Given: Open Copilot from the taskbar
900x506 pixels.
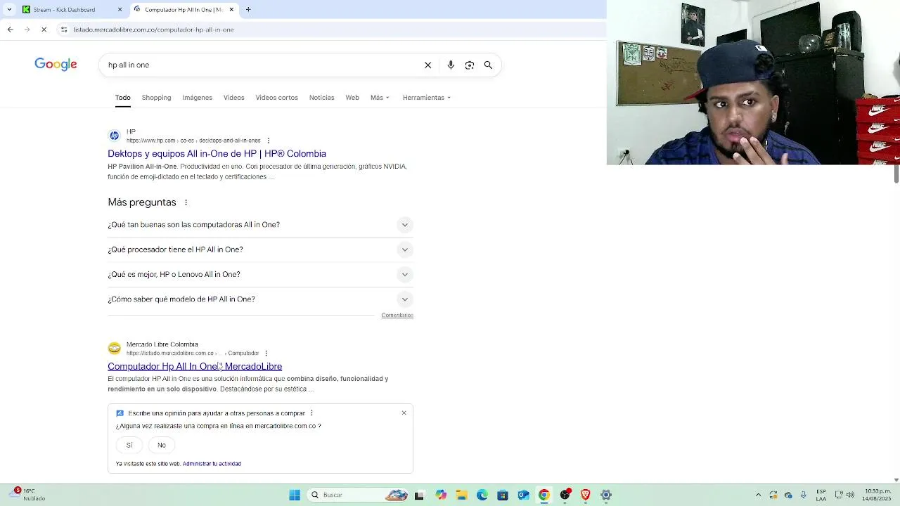Looking at the screenshot, I should pos(441,495).
